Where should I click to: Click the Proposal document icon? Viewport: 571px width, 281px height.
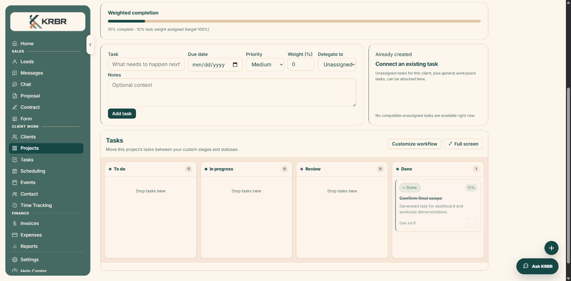click(15, 96)
